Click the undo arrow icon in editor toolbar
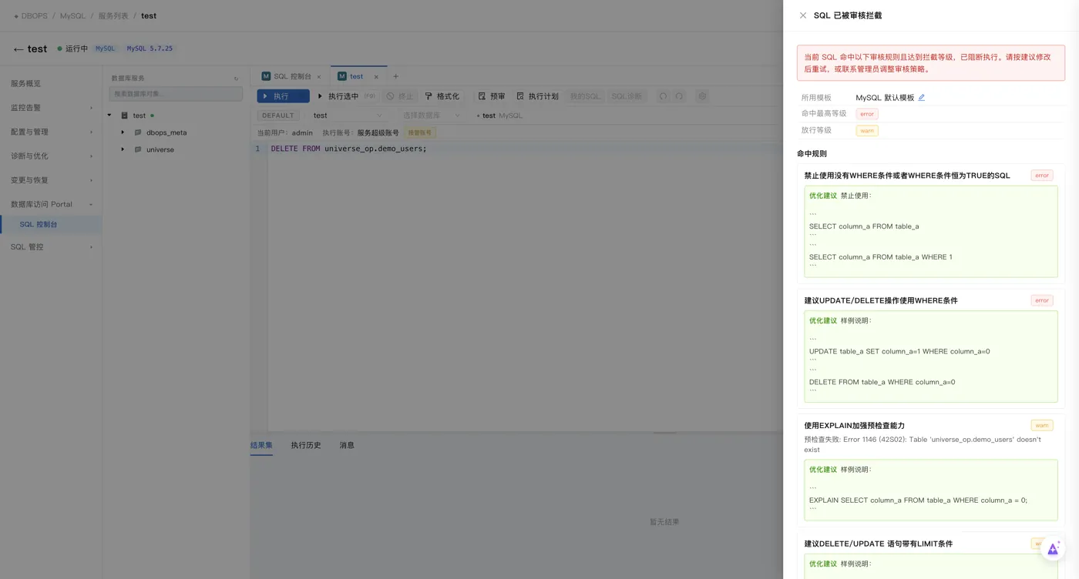This screenshot has height=579, width=1079. tap(663, 96)
